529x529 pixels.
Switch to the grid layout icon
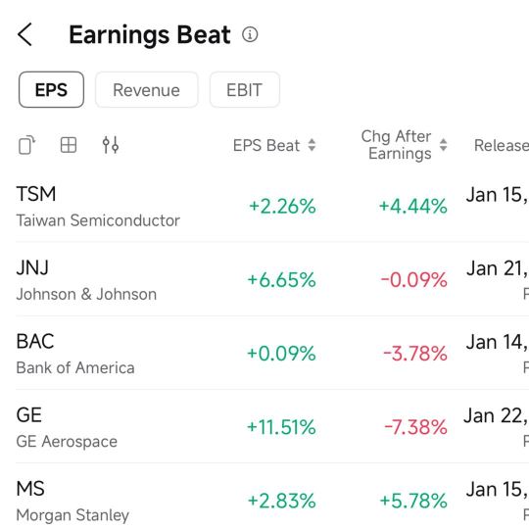(69, 145)
